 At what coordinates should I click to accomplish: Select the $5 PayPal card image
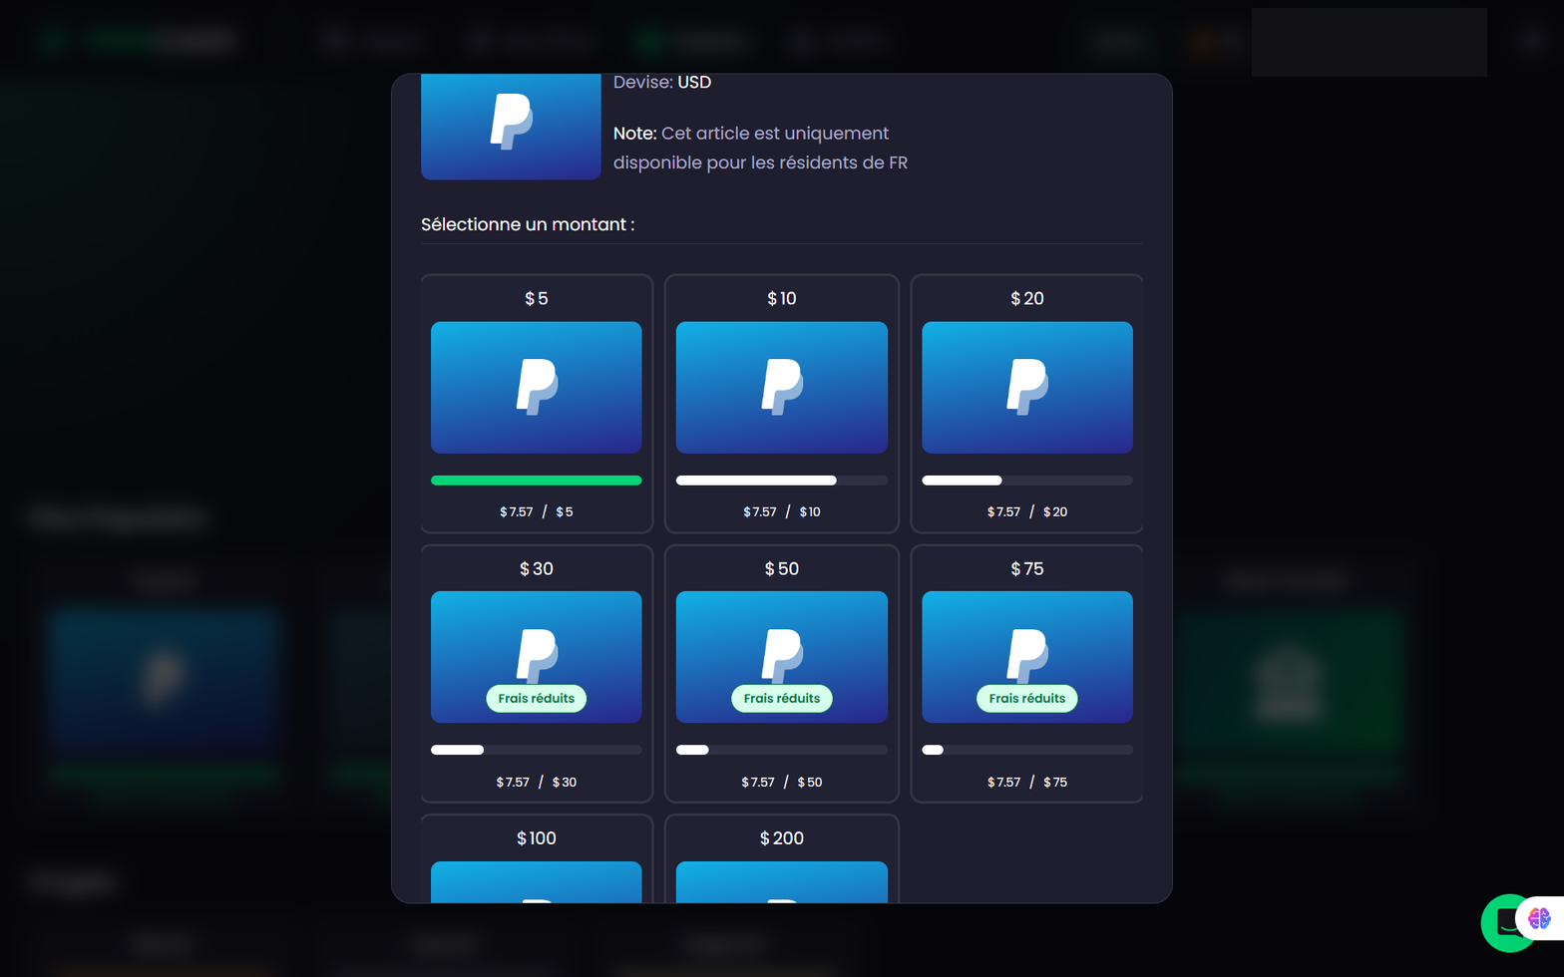point(536,387)
